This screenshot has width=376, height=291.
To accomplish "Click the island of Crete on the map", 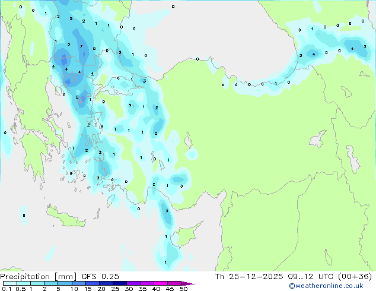I will [66, 217].
